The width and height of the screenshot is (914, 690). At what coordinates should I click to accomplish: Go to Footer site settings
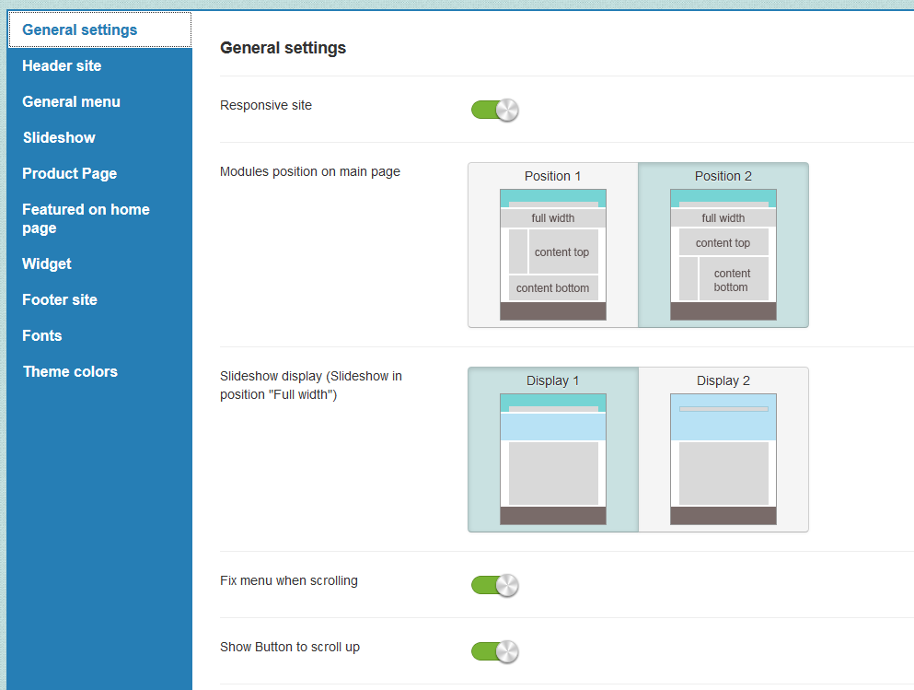pyautogui.click(x=60, y=299)
